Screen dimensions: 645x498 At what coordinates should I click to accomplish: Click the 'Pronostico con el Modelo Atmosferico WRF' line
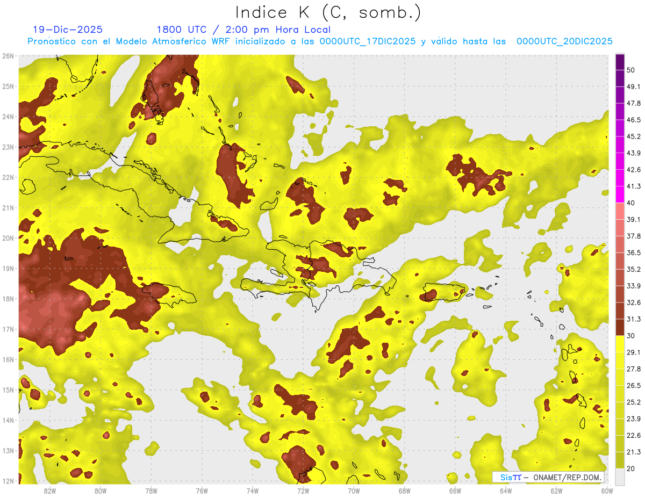click(320, 41)
